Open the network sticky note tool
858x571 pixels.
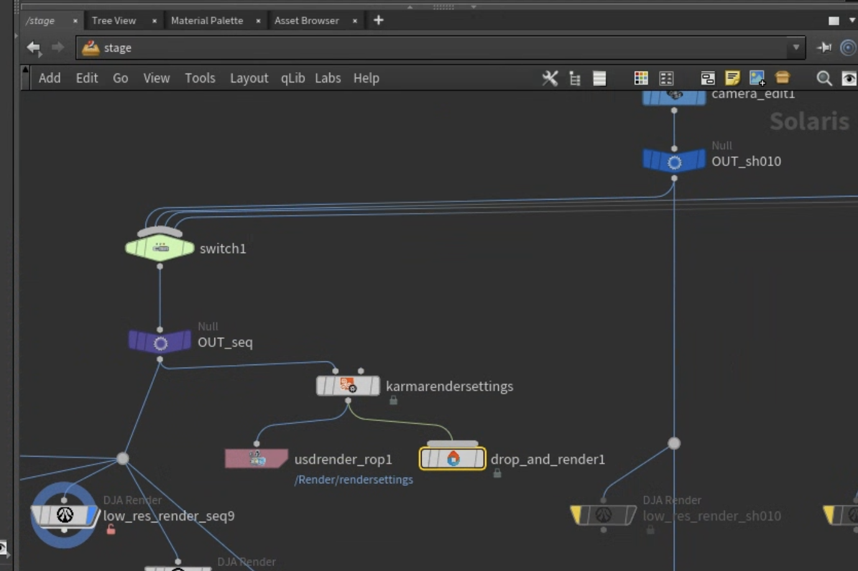tap(733, 78)
